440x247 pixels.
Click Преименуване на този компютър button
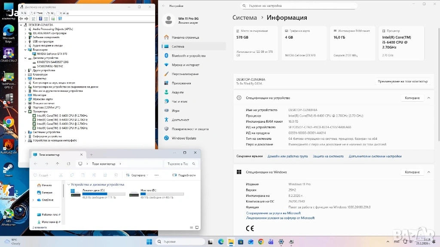(x=403, y=81)
